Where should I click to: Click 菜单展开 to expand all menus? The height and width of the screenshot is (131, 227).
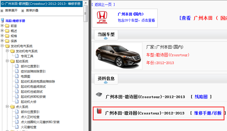click(x=11, y=10)
